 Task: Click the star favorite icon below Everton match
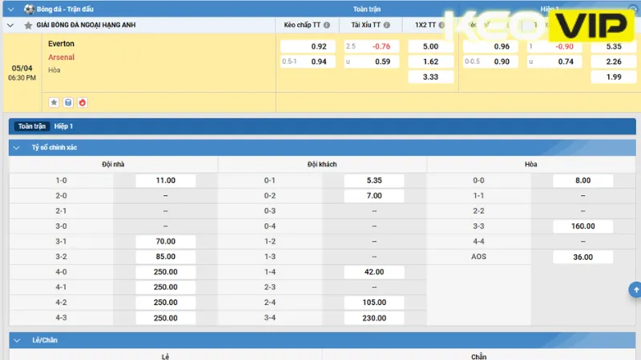pyautogui.click(x=54, y=102)
